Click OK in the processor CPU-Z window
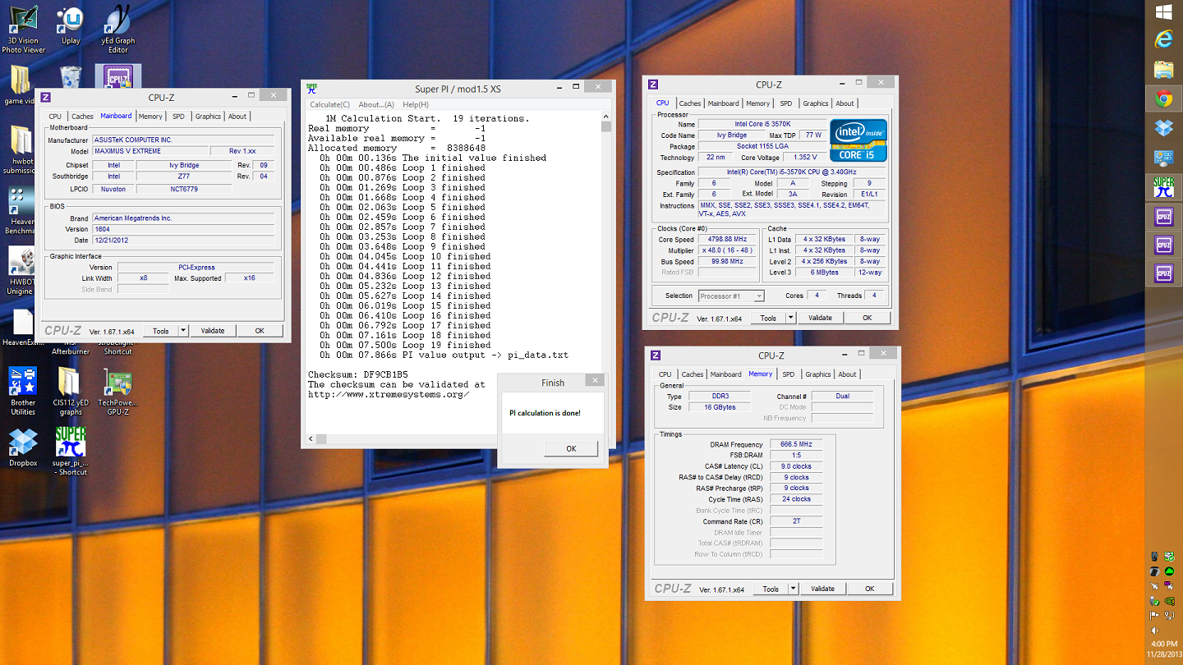Viewport: 1183px width, 665px height. coord(867,318)
